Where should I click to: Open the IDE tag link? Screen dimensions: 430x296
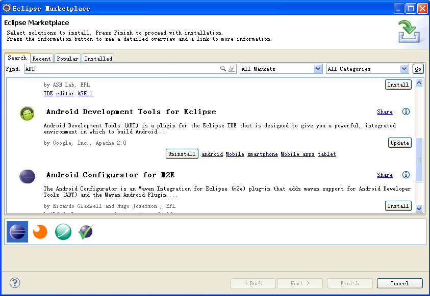click(x=48, y=93)
